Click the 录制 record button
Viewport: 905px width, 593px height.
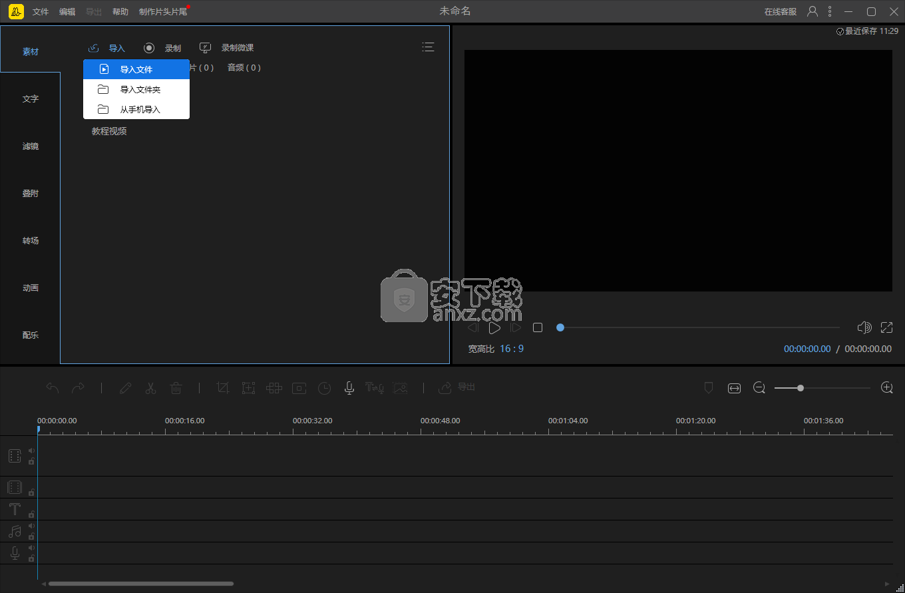[x=162, y=48]
